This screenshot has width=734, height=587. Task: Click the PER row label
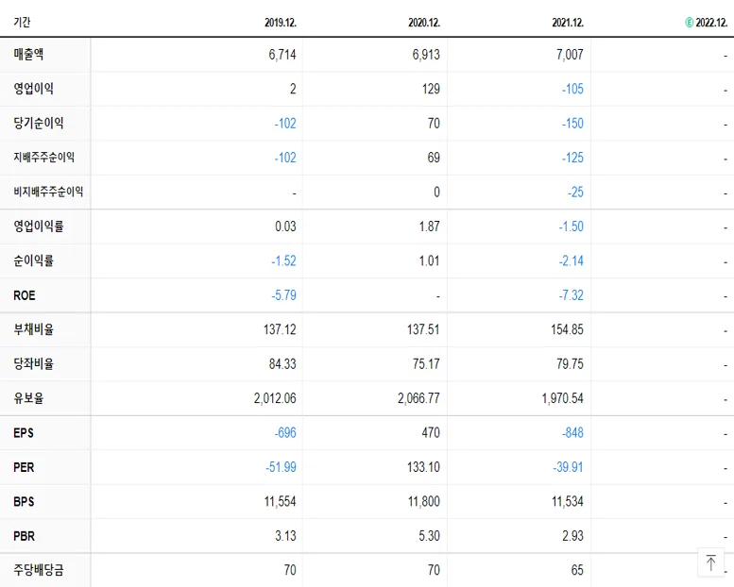pos(24,467)
